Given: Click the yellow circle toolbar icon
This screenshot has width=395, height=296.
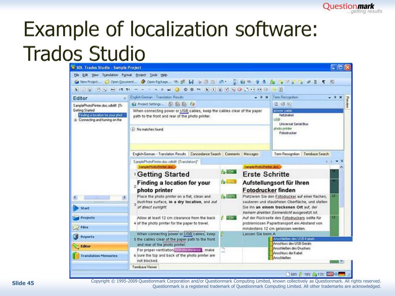Looking at the screenshot, I should (177, 89).
